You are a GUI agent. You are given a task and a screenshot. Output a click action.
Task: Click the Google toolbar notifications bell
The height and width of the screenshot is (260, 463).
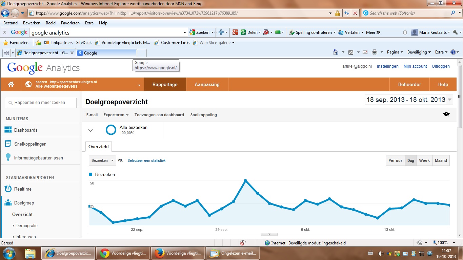coord(405,32)
